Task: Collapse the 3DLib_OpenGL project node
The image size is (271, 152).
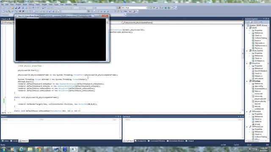Action: tap(247, 51)
